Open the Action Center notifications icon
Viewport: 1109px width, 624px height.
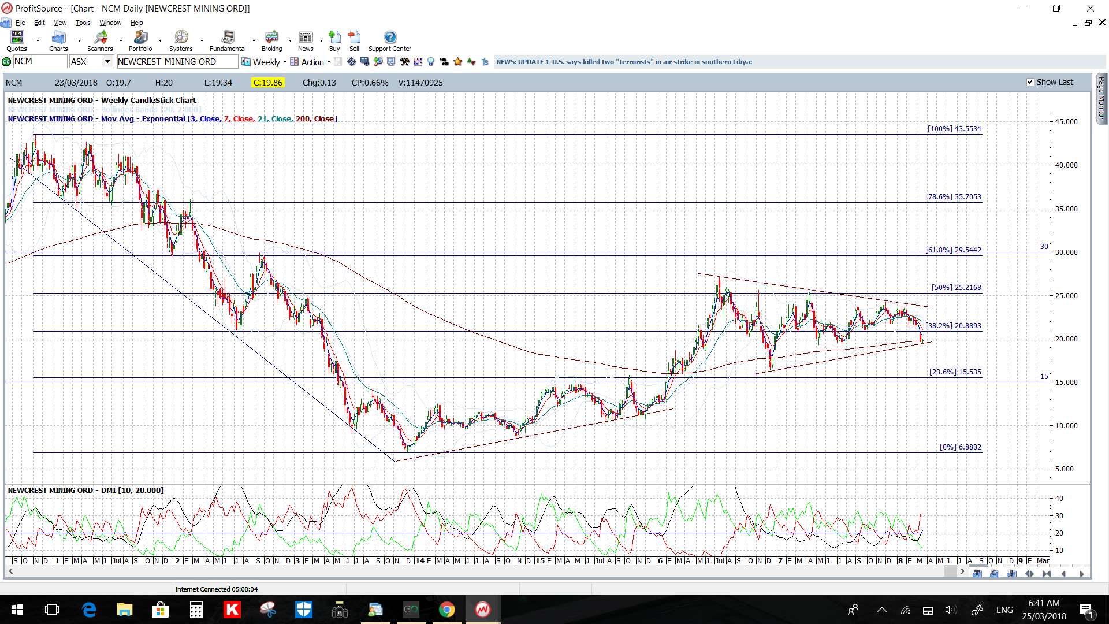1086,610
